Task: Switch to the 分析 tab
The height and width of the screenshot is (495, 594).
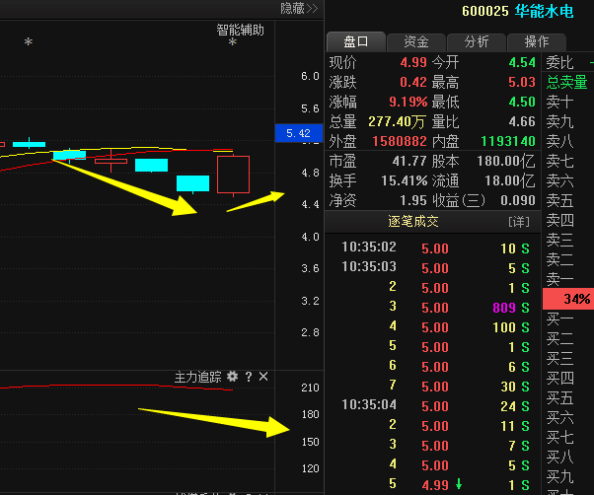Action: pos(477,41)
